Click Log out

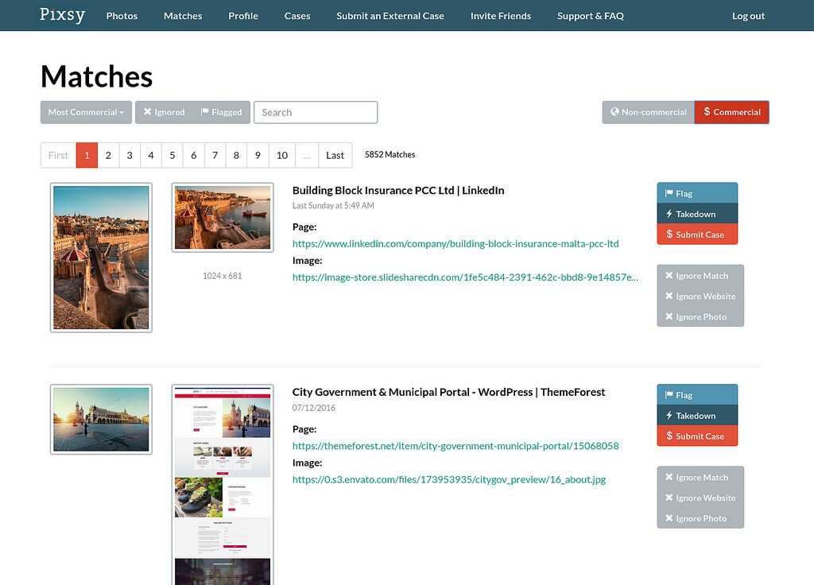tap(748, 16)
